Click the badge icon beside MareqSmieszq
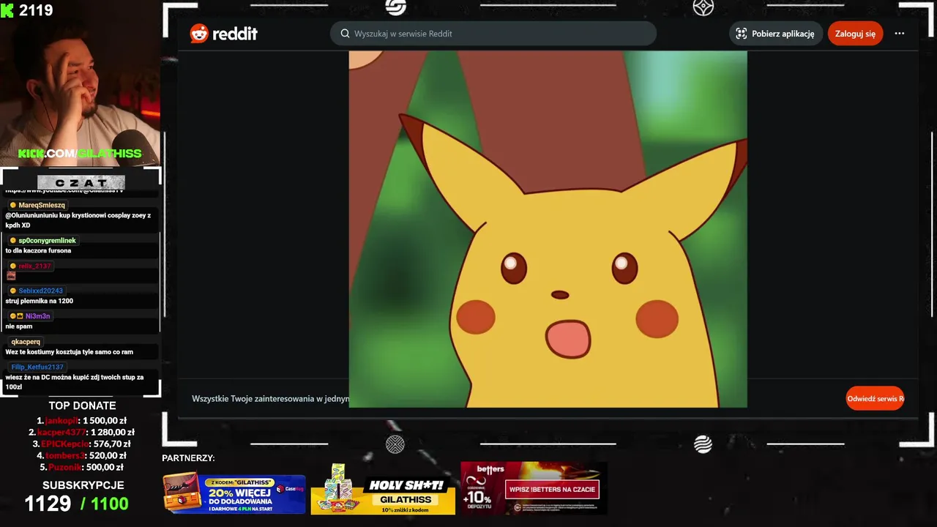Image resolution: width=937 pixels, height=527 pixels. tap(12, 206)
